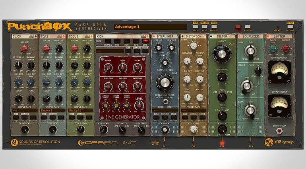The height and width of the screenshot is (169, 306).
Task: Click the Bitcrusher Sampling Freq knob
Action: click(x=165, y=82)
